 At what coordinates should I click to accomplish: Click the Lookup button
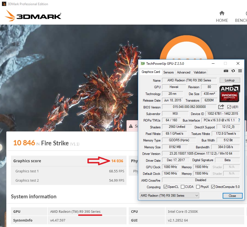[x=230, y=80]
